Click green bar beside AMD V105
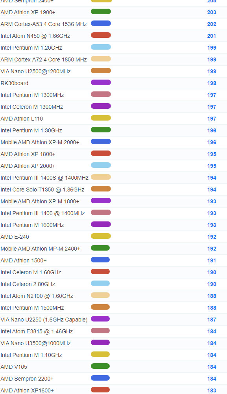 [x=100, y=366]
